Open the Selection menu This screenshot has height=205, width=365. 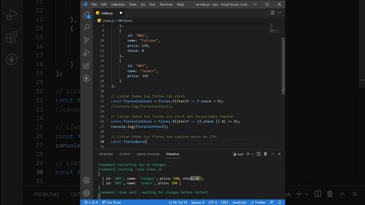pyautogui.click(x=118, y=5)
